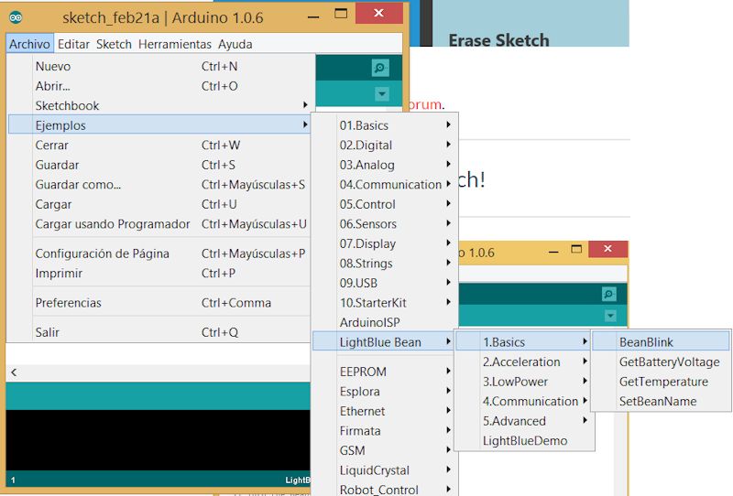Expand 09.USB examples submenu
733x496 pixels.
385,283
